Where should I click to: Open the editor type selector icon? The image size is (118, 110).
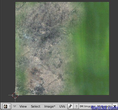click(7, 106)
